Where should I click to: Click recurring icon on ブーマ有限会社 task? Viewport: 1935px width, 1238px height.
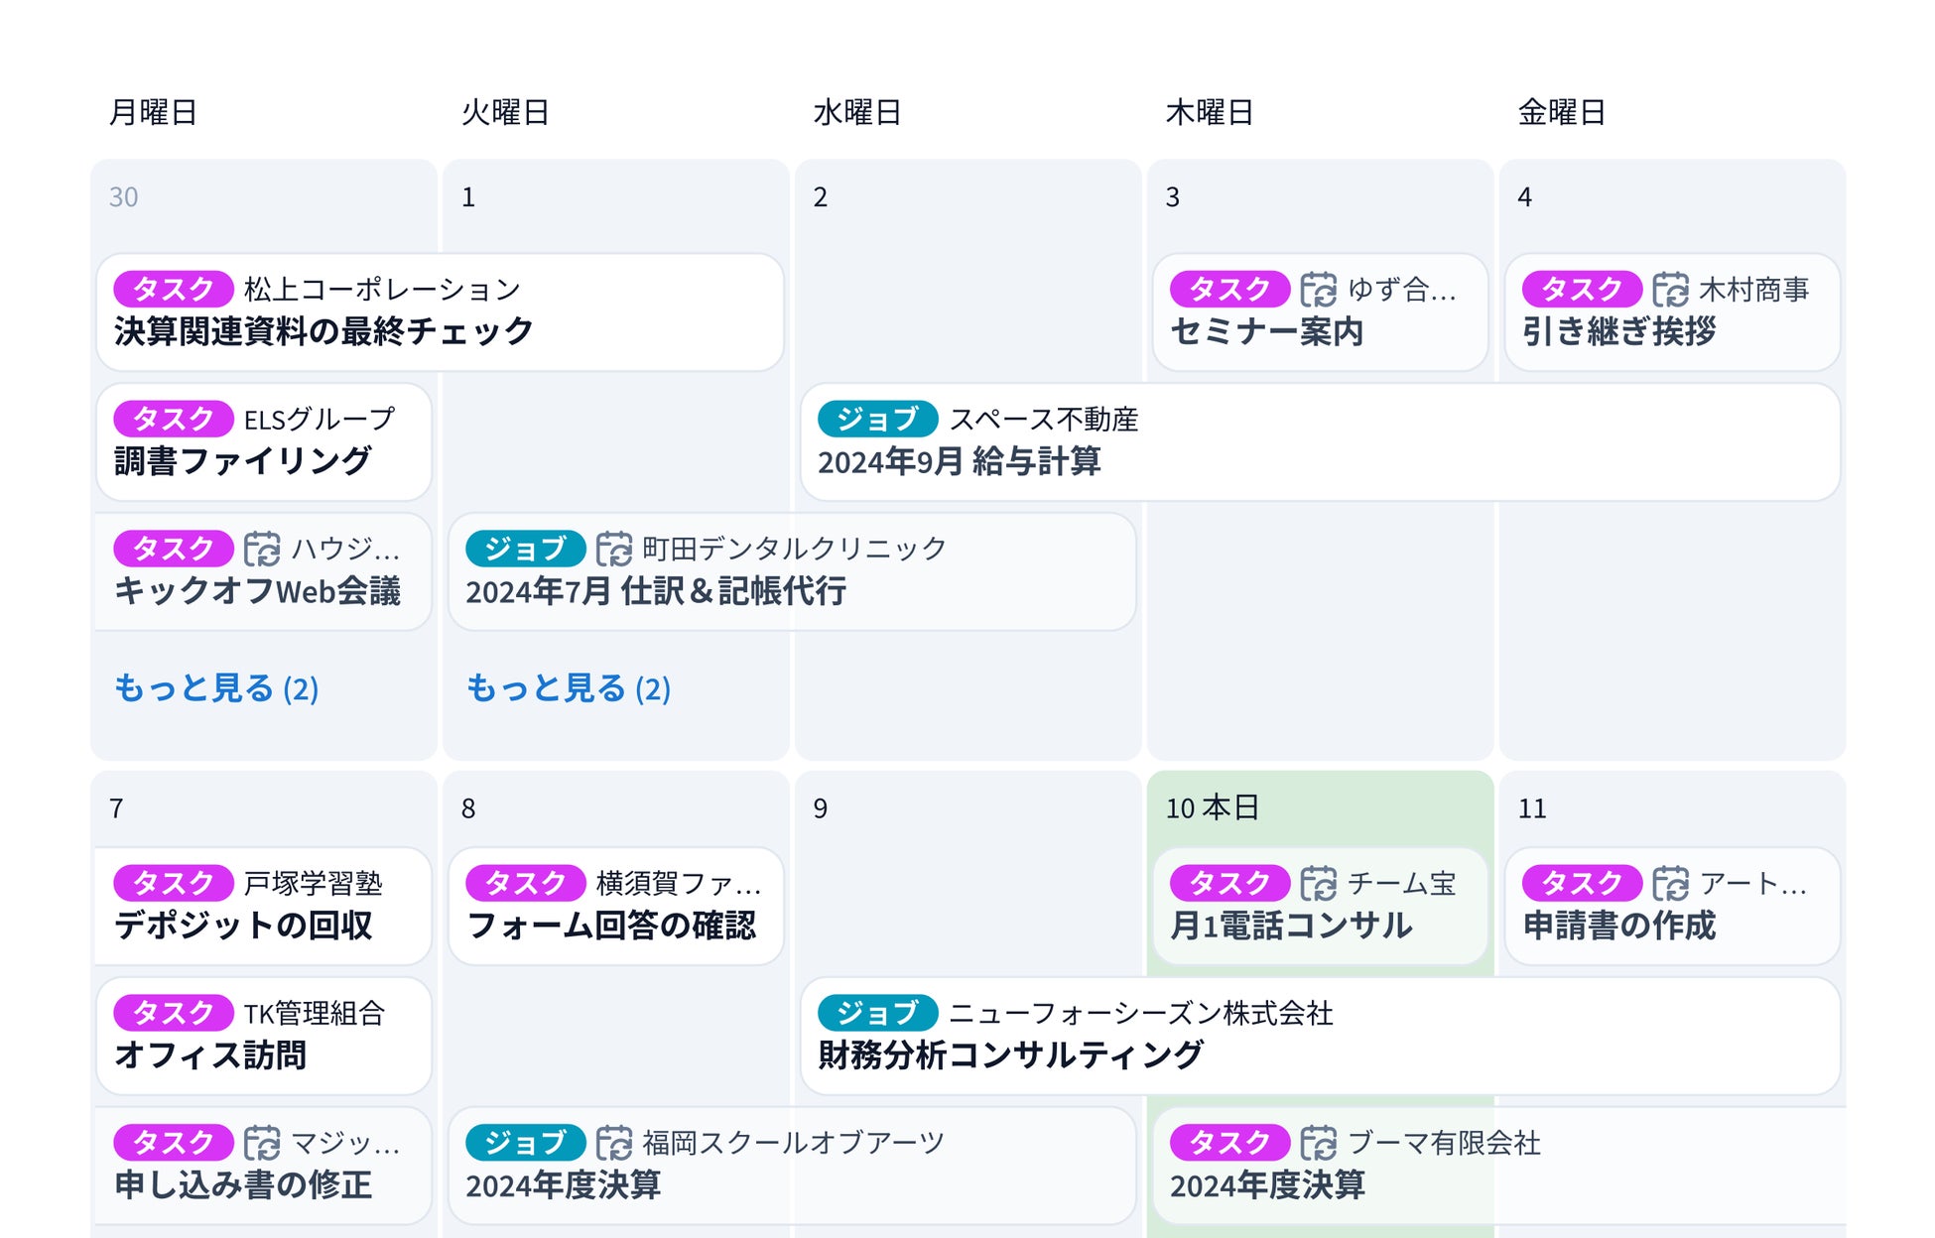coord(1318,1143)
